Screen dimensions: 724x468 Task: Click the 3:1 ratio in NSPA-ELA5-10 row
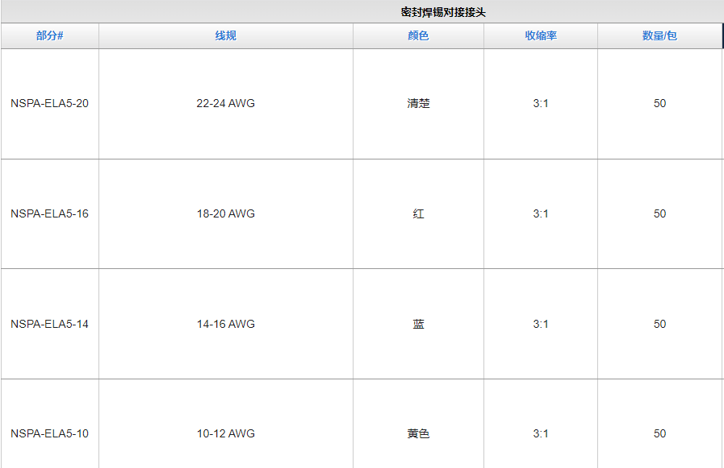coord(541,433)
